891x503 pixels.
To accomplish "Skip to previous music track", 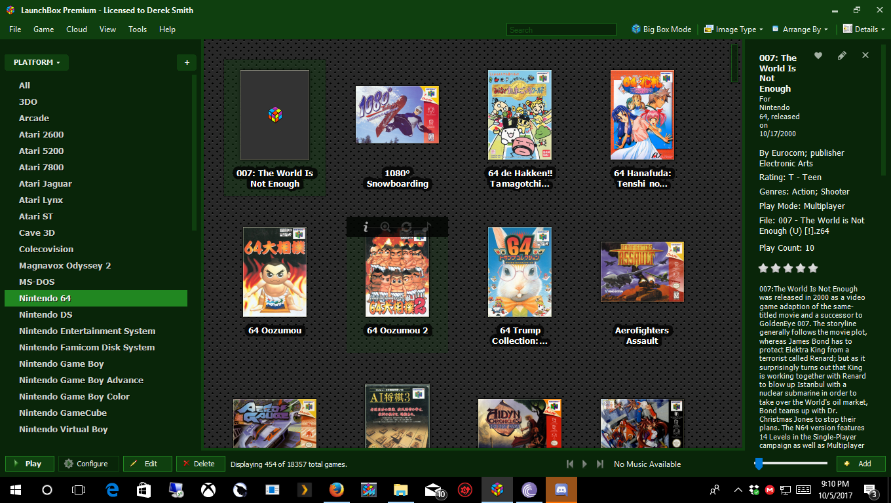I will 570,464.
